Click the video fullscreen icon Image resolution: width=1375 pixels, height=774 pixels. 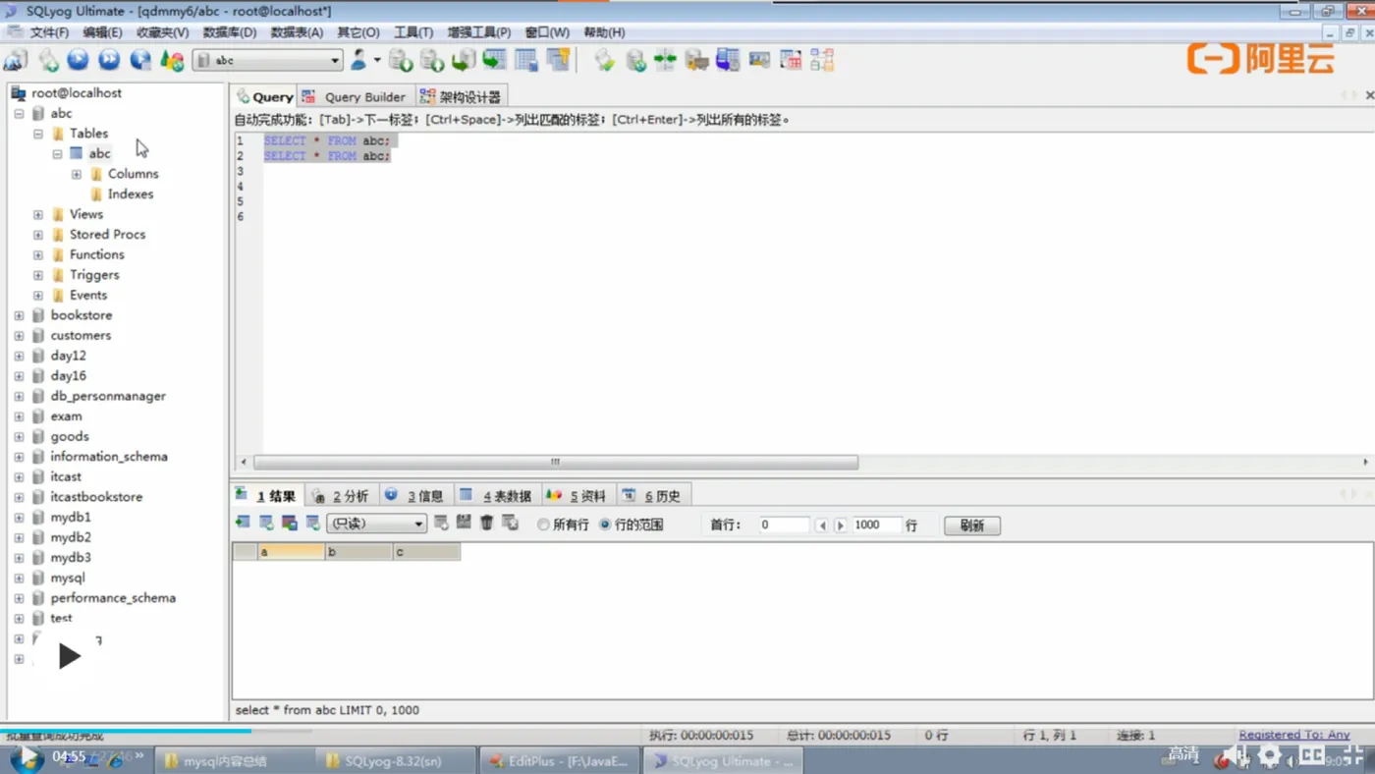point(1353,755)
